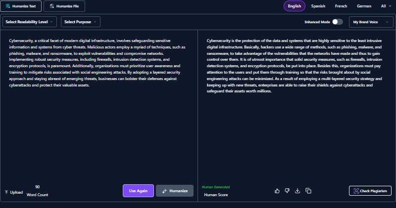Switch to the Humanize File tab
This screenshot has height=208, width=396.
pos(64,6)
